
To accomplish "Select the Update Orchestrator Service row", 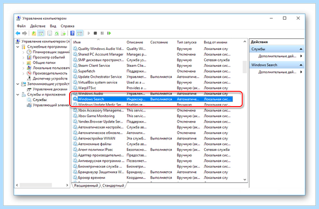I will coord(153,77).
